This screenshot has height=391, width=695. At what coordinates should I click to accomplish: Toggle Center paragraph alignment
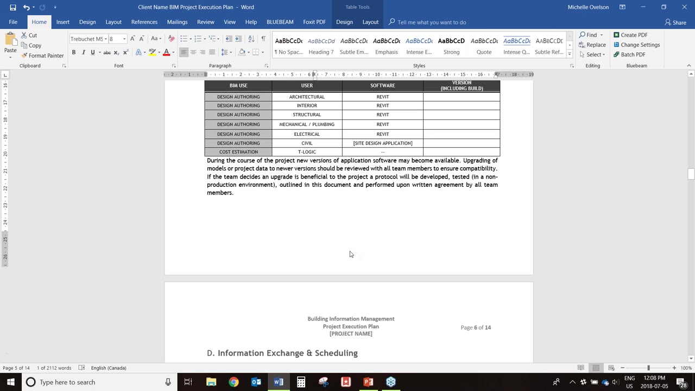point(193,52)
